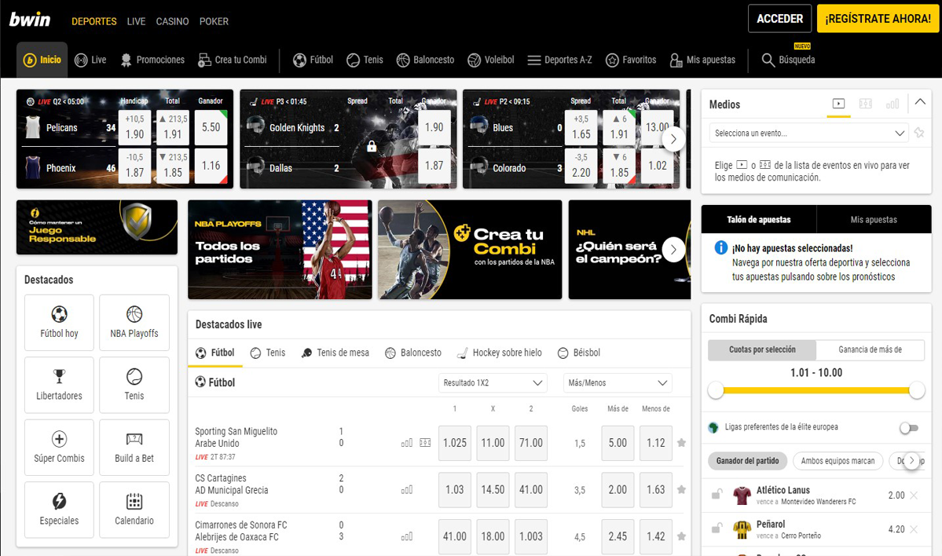Open the Selecciona un evento dropdown
942x556 pixels.
[x=808, y=134]
